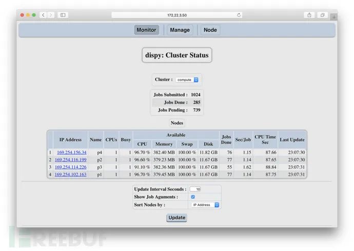Reload page via refresh icon
The width and height of the screenshot is (354, 251).
[x=239, y=15]
